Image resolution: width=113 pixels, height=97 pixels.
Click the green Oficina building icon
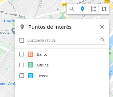(x=30, y=65)
